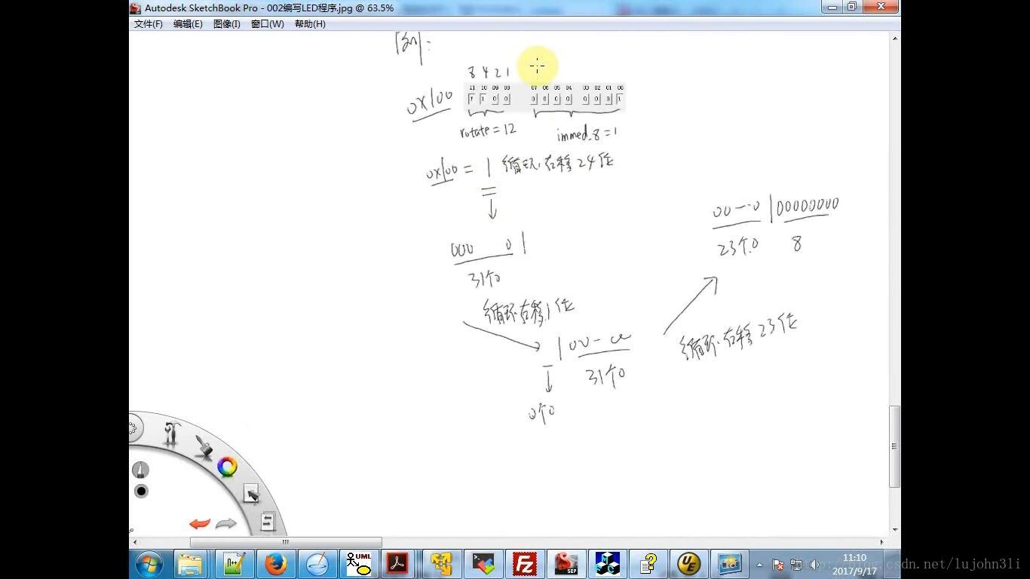Click the horizontal scrollbar thumb

[x=286, y=542]
